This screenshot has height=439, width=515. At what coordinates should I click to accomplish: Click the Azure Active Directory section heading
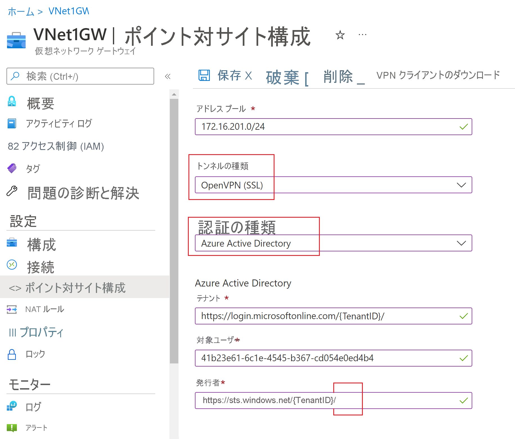coord(243,283)
